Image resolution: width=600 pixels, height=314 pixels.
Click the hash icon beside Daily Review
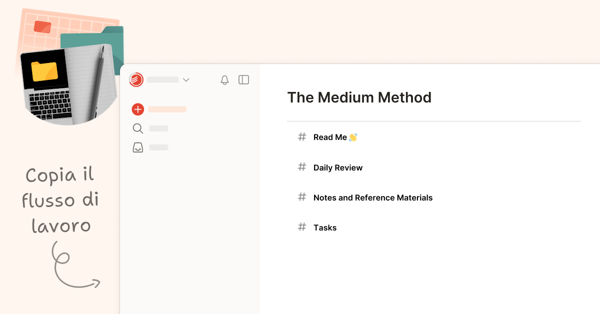302,167
